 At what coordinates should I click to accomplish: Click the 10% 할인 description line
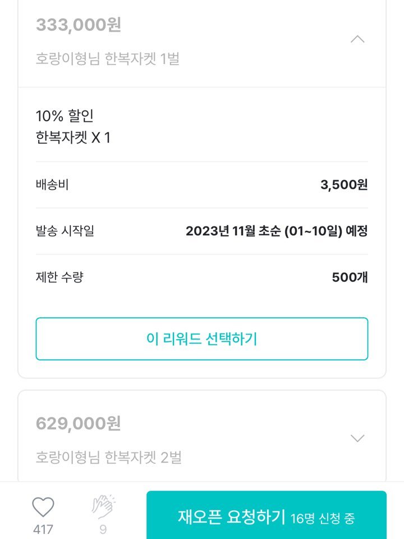(65, 116)
